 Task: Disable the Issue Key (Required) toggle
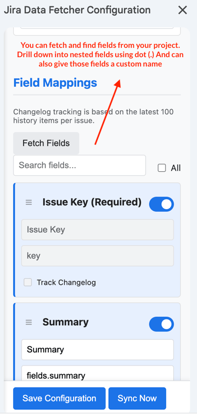161,204
